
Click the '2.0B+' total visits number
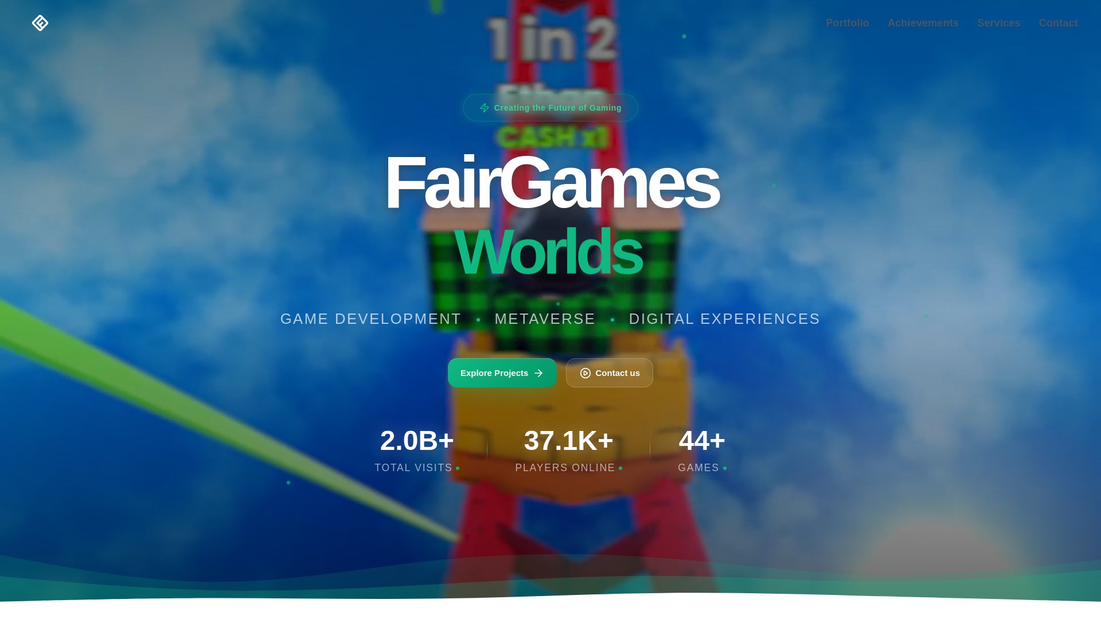point(417,441)
